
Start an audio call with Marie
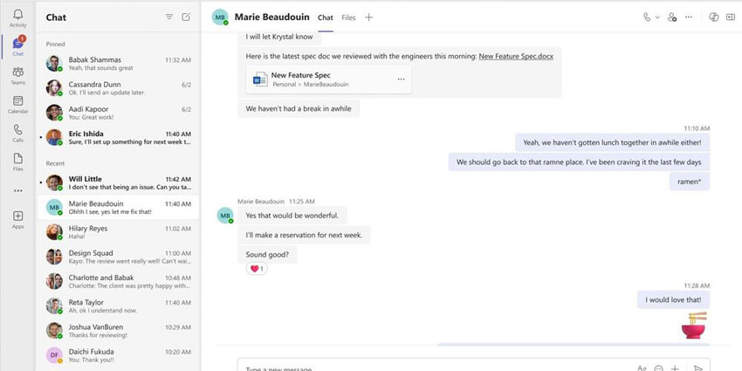(647, 17)
